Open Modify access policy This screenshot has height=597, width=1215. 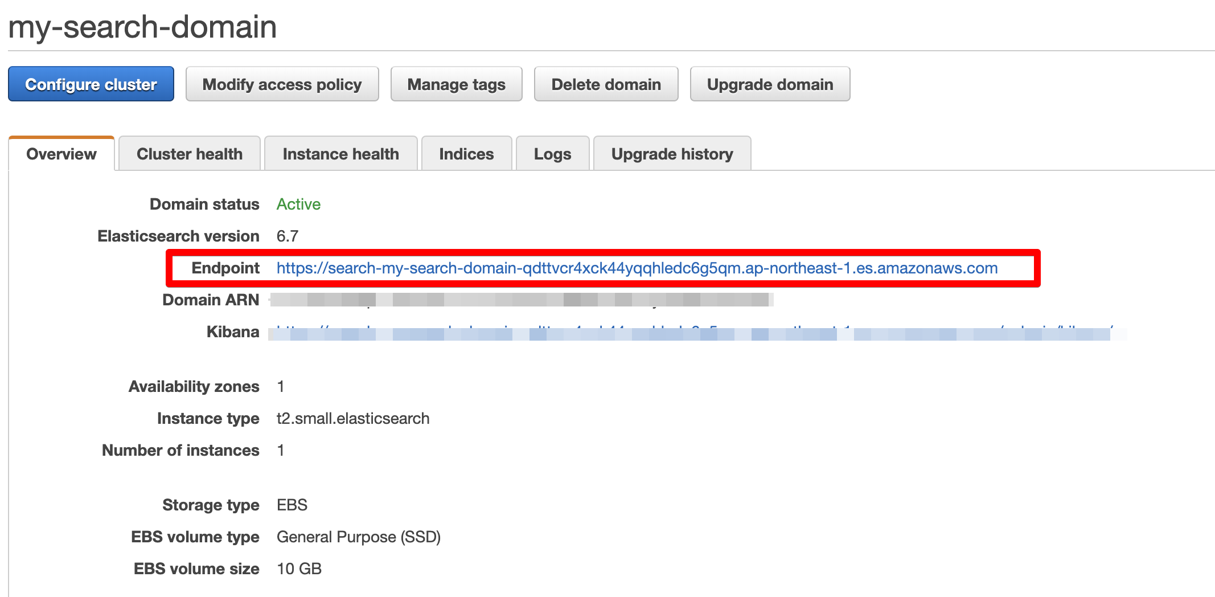281,84
